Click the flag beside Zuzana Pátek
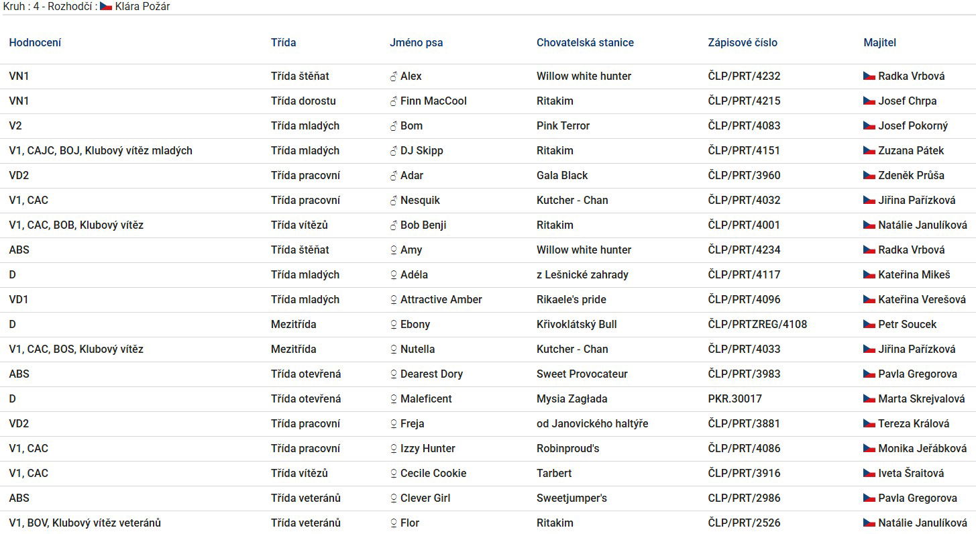Image resolution: width=976 pixels, height=534 pixels. tap(869, 151)
